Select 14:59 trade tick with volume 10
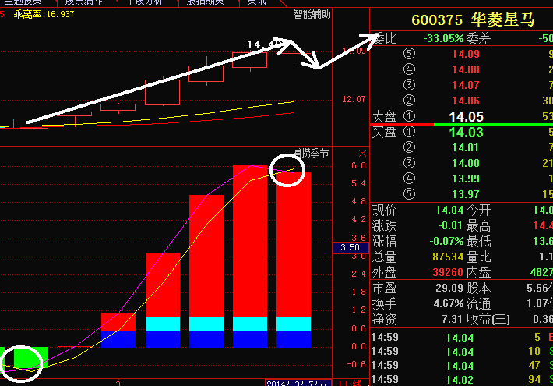Viewport: 553px width, 386px height. point(462,352)
